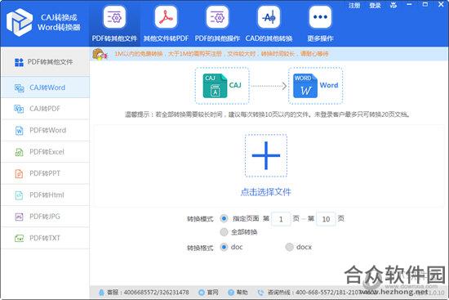Click the PDF转PPT sidebar icon
The width and height of the screenshot is (449, 300).
[x=20, y=173]
